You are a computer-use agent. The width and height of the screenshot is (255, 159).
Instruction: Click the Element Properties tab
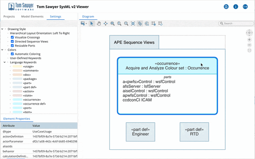pos(17,119)
